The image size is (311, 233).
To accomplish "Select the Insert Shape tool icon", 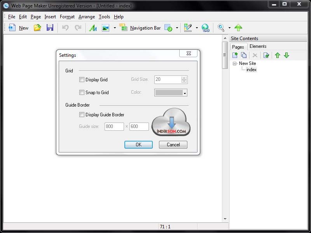I will pyautogui.click(x=168, y=28).
